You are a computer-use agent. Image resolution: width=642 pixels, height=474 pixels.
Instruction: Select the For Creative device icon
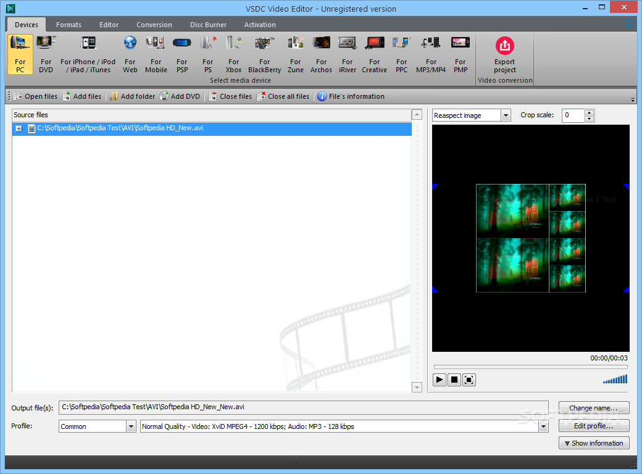click(x=374, y=54)
